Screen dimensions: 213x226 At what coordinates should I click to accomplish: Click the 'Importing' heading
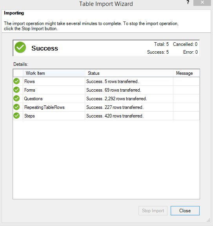(x=14, y=13)
